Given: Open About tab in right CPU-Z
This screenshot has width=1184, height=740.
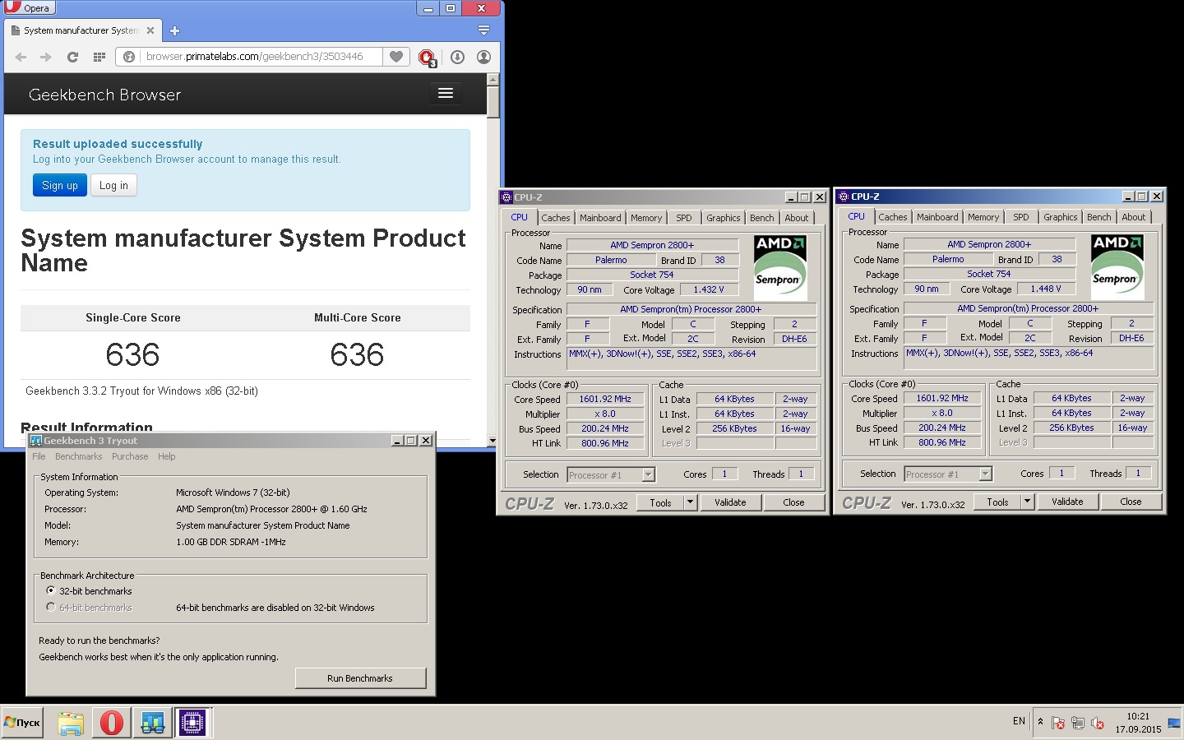Looking at the screenshot, I should click(1134, 217).
